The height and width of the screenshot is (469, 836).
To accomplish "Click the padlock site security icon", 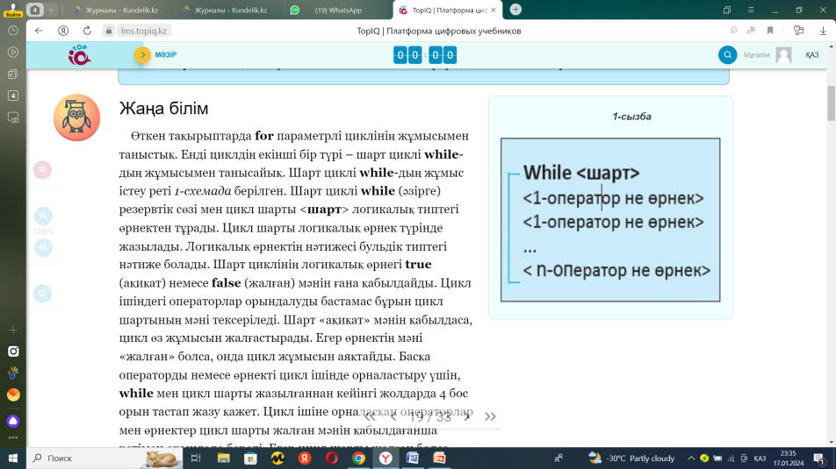I will click(x=109, y=31).
